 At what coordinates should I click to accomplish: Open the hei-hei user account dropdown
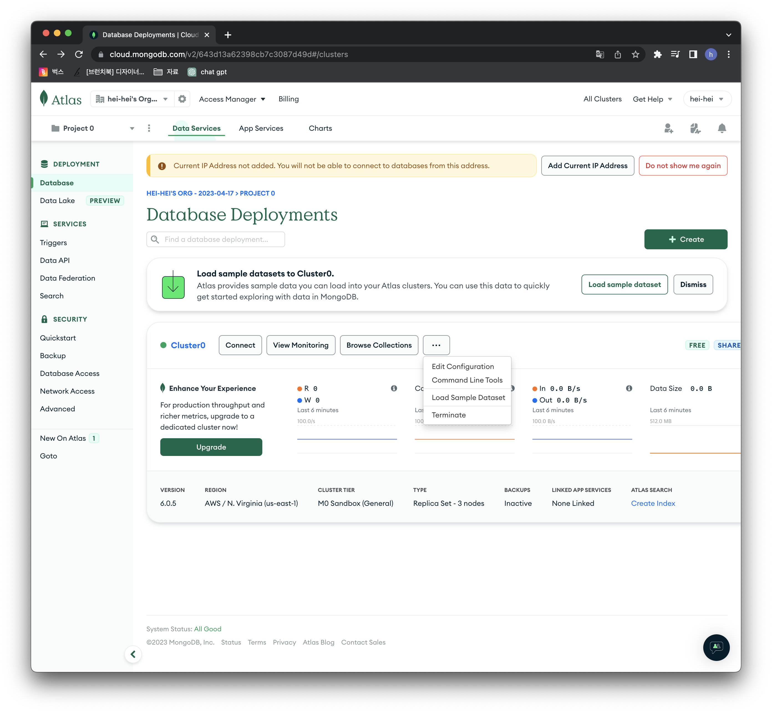(x=707, y=99)
